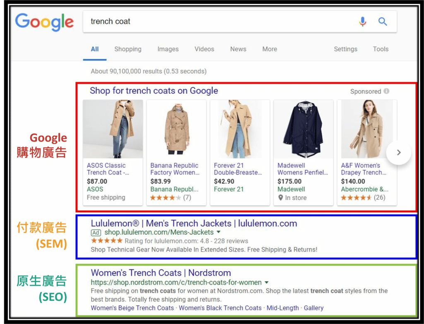Click Banana Republic star rating (7)
424x324 pixels.
coord(171,197)
